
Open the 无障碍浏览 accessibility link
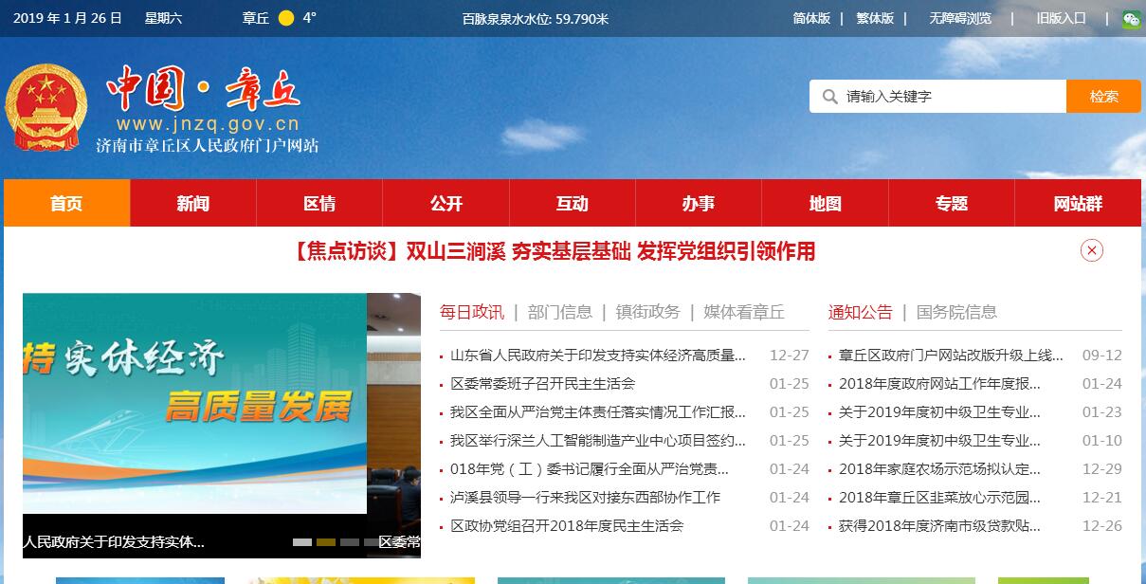tap(960, 18)
